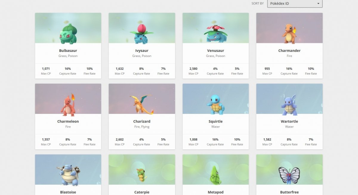This screenshot has height=195, width=358.
Task: Click Charizard's 5% Flee Rate value
Action: click(x=163, y=140)
